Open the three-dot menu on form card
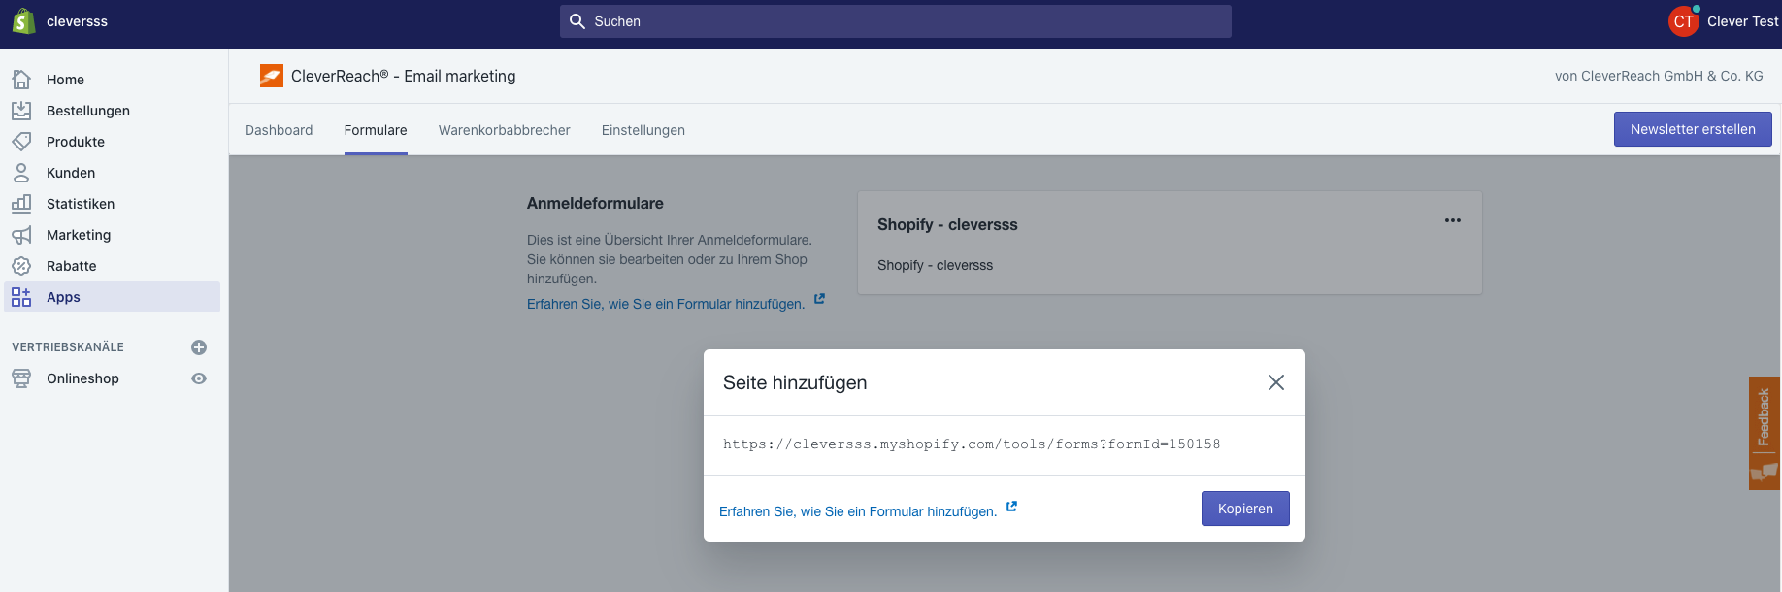The width and height of the screenshot is (1782, 592). pyautogui.click(x=1453, y=220)
